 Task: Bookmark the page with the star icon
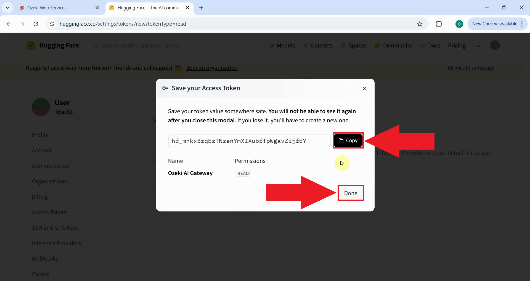(x=420, y=24)
